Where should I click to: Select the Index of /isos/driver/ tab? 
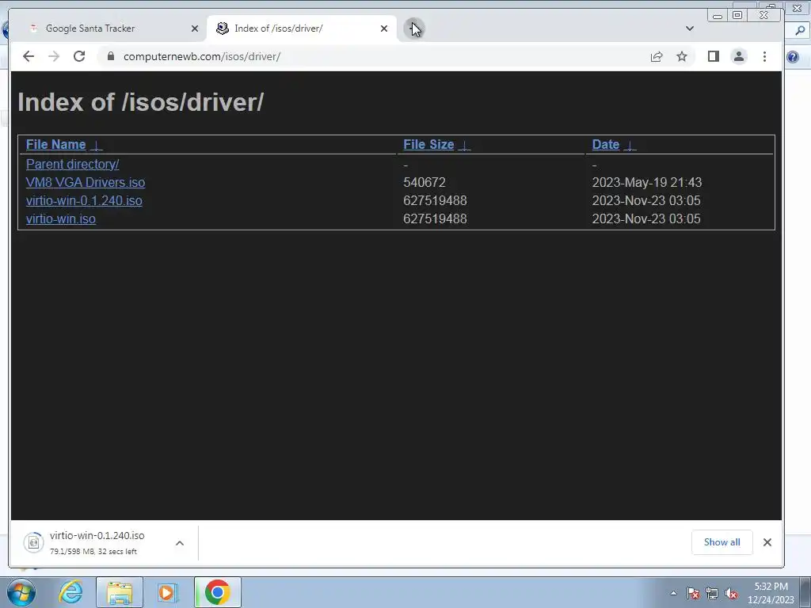point(301,28)
